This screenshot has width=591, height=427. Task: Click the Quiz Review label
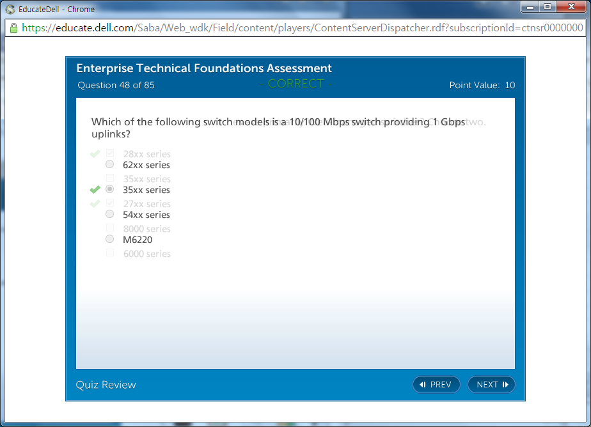(106, 384)
